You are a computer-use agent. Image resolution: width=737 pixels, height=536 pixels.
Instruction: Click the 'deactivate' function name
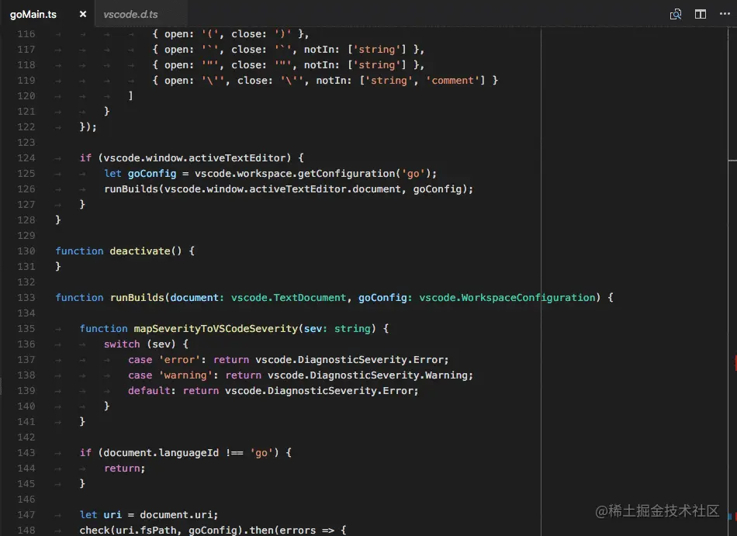pos(140,251)
